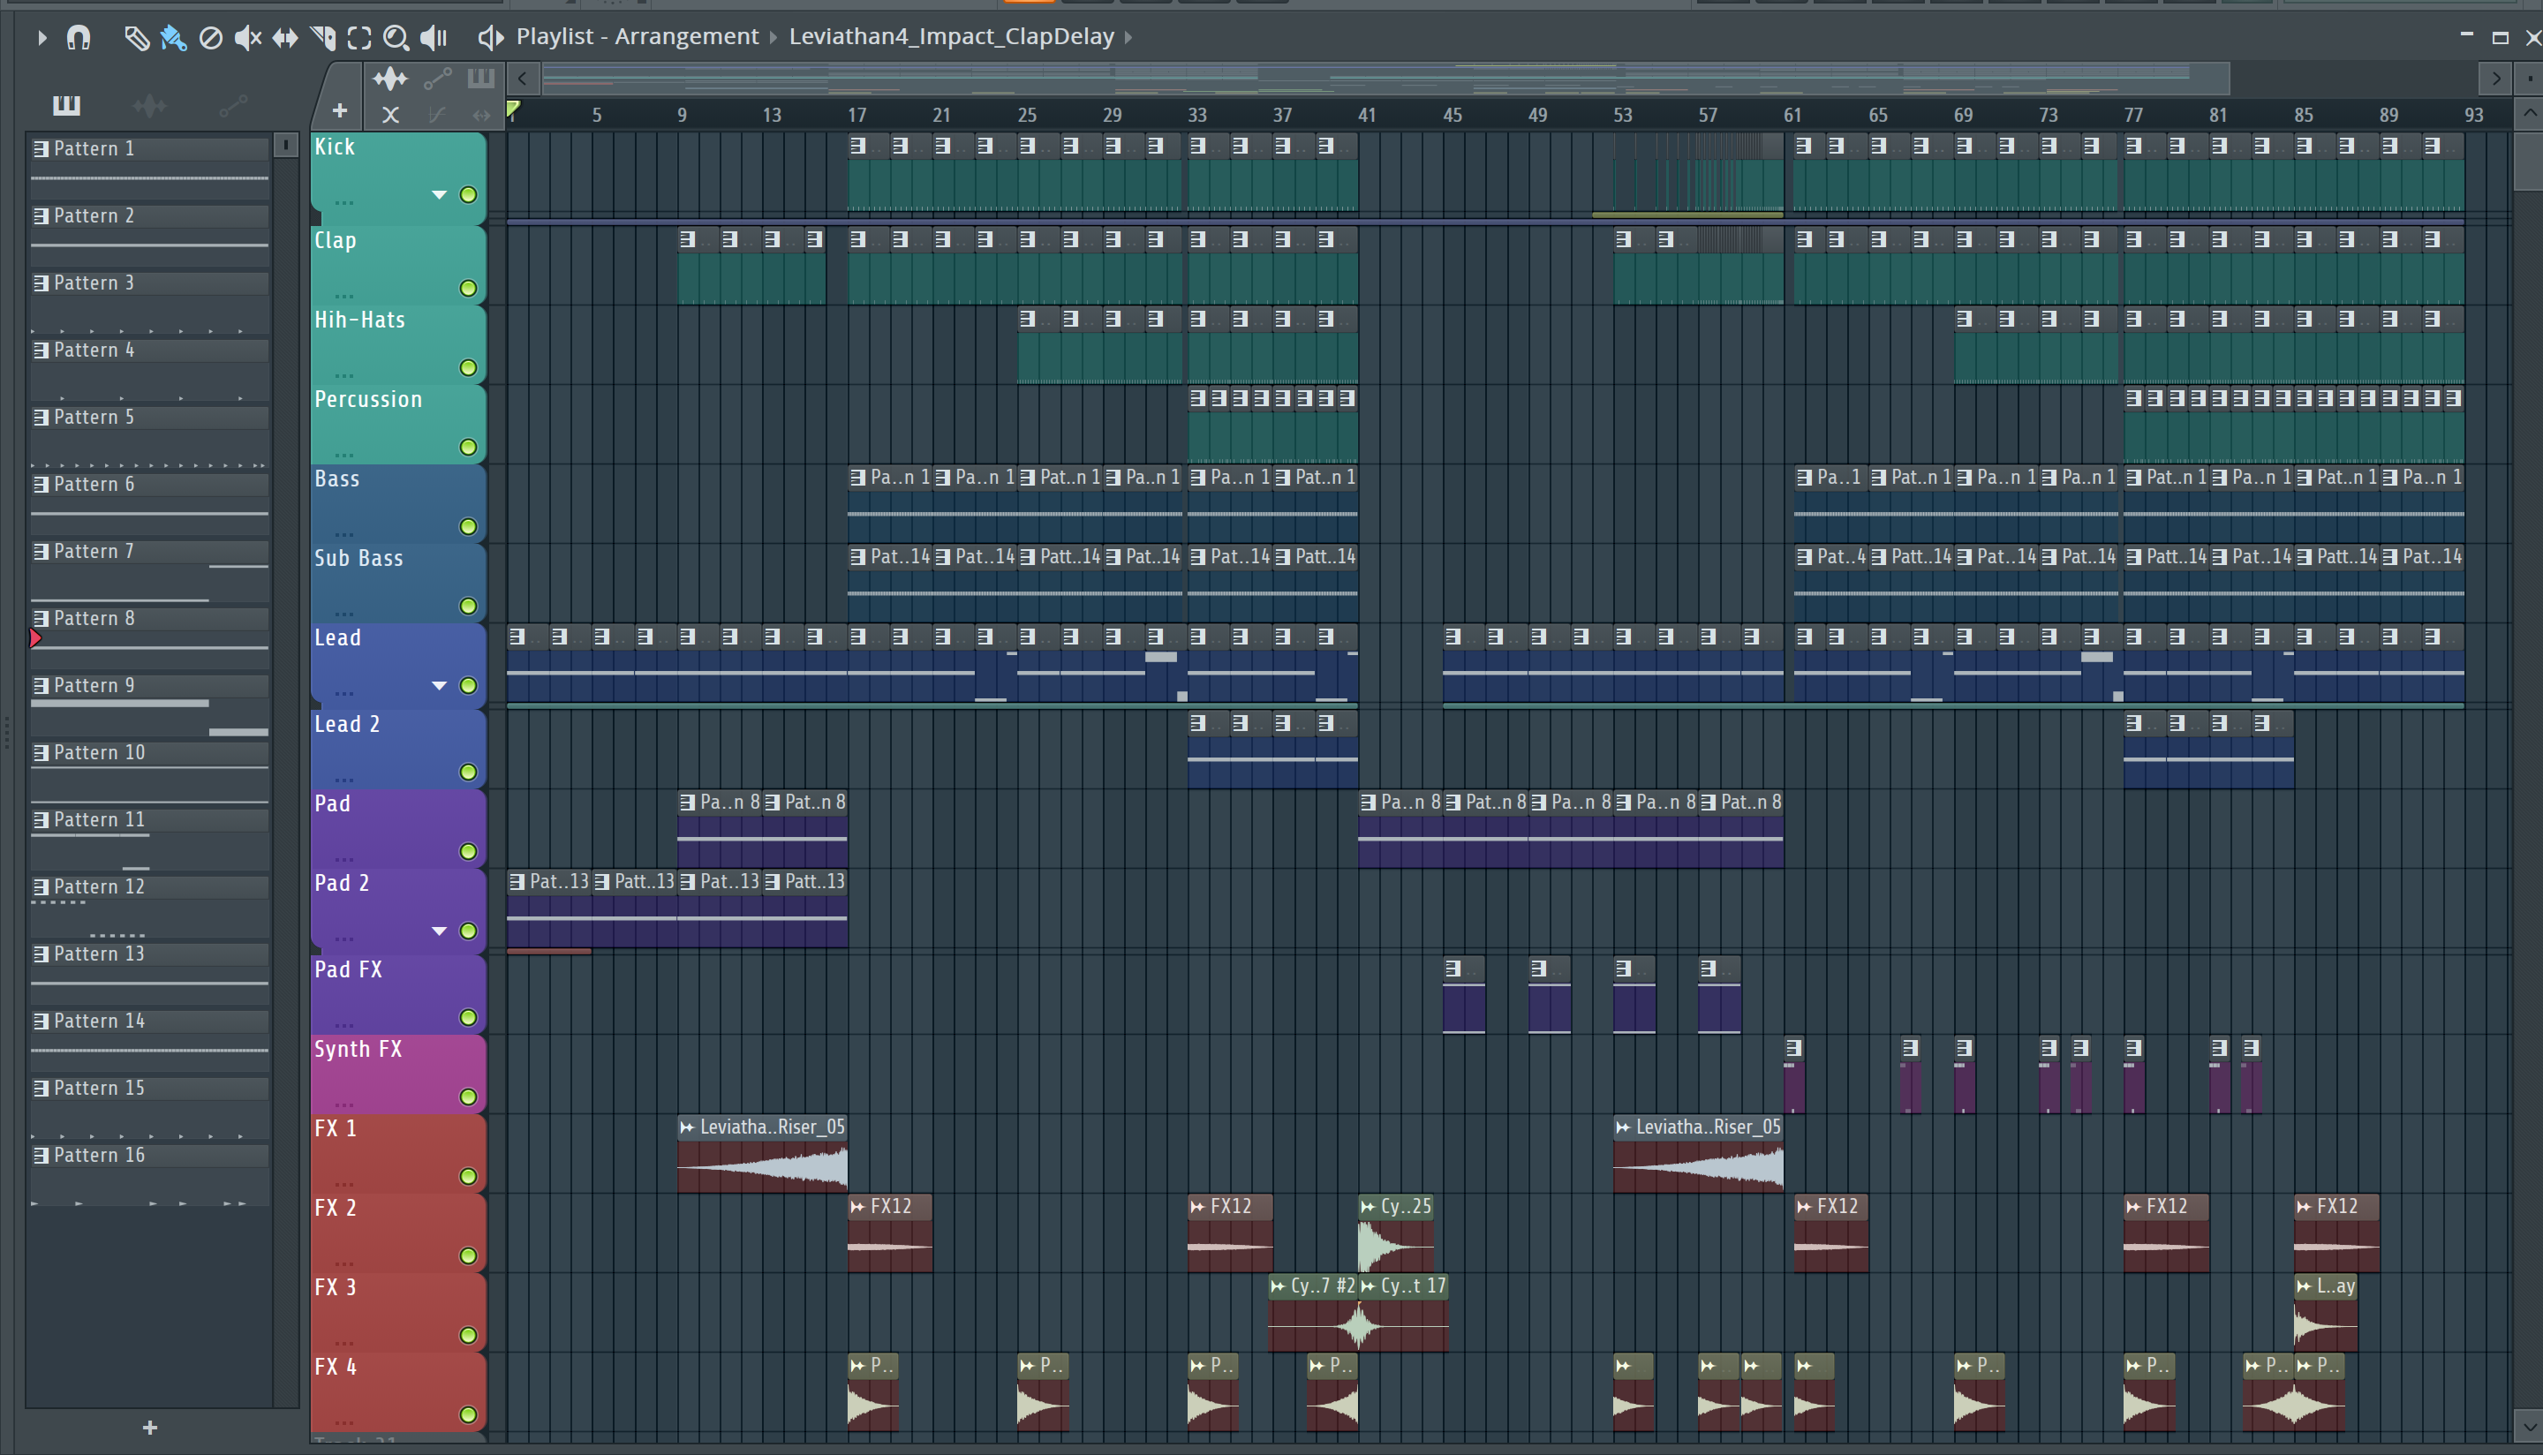
Task: Click the pattern icon beside Pattern 1
Action: [41, 149]
